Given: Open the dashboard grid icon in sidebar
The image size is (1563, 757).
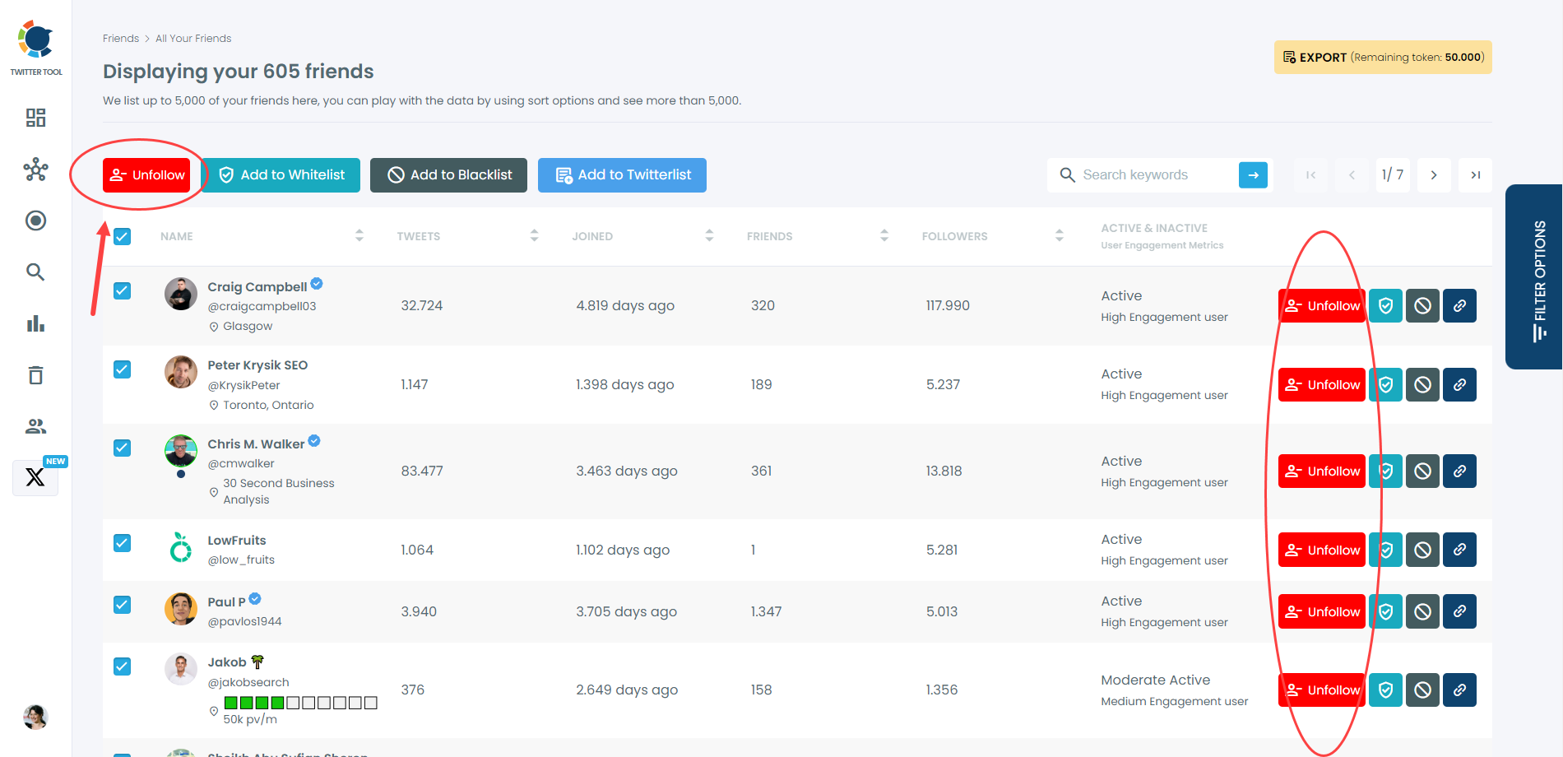Looking at the screenshot, I should click(35, 118).
